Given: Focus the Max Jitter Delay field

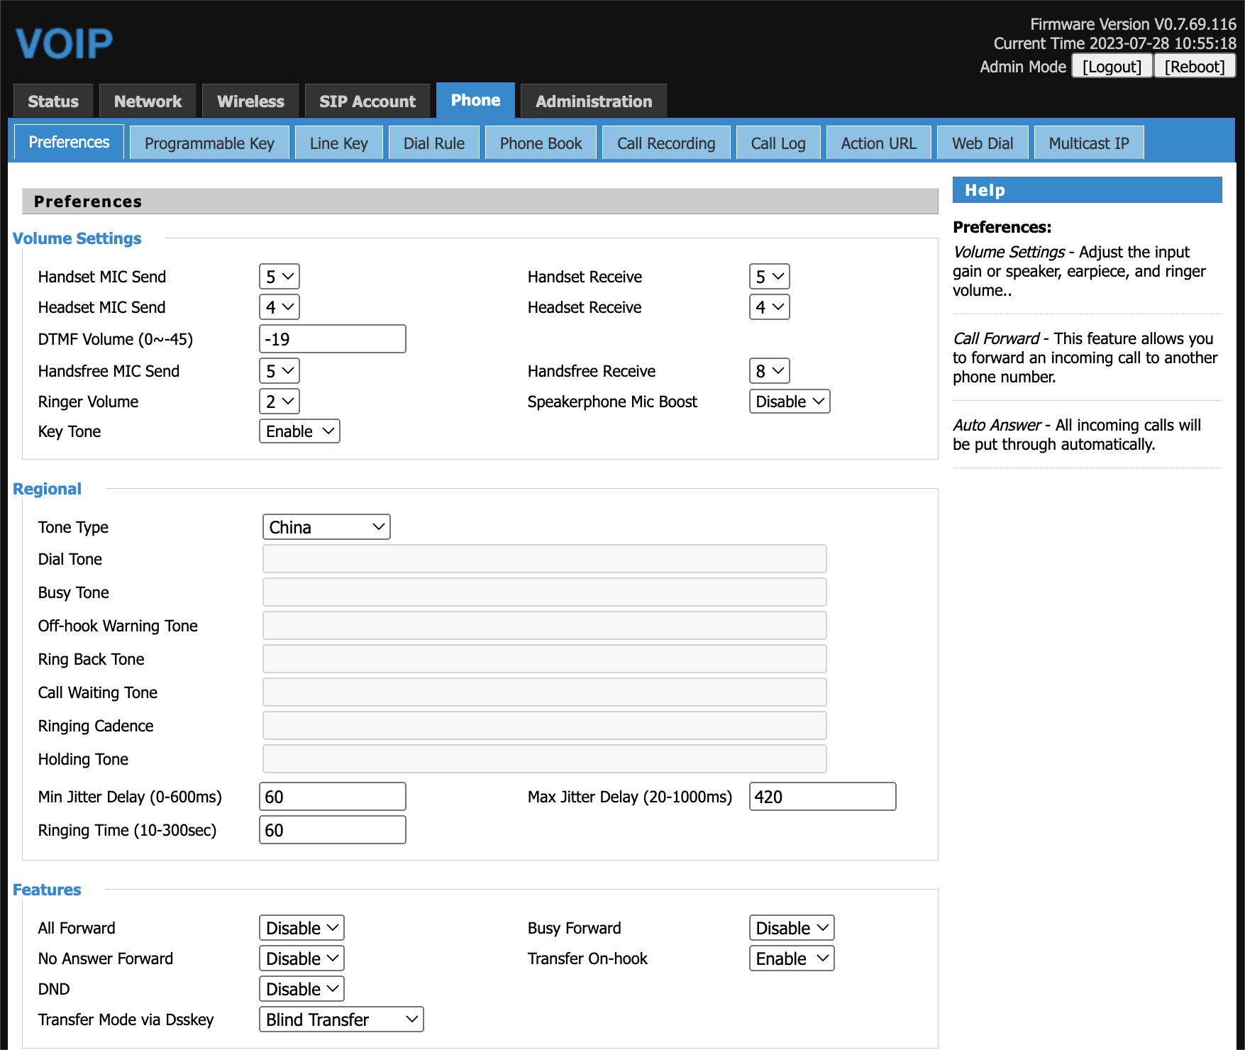Looking at the screenshot, I should 821,797.
